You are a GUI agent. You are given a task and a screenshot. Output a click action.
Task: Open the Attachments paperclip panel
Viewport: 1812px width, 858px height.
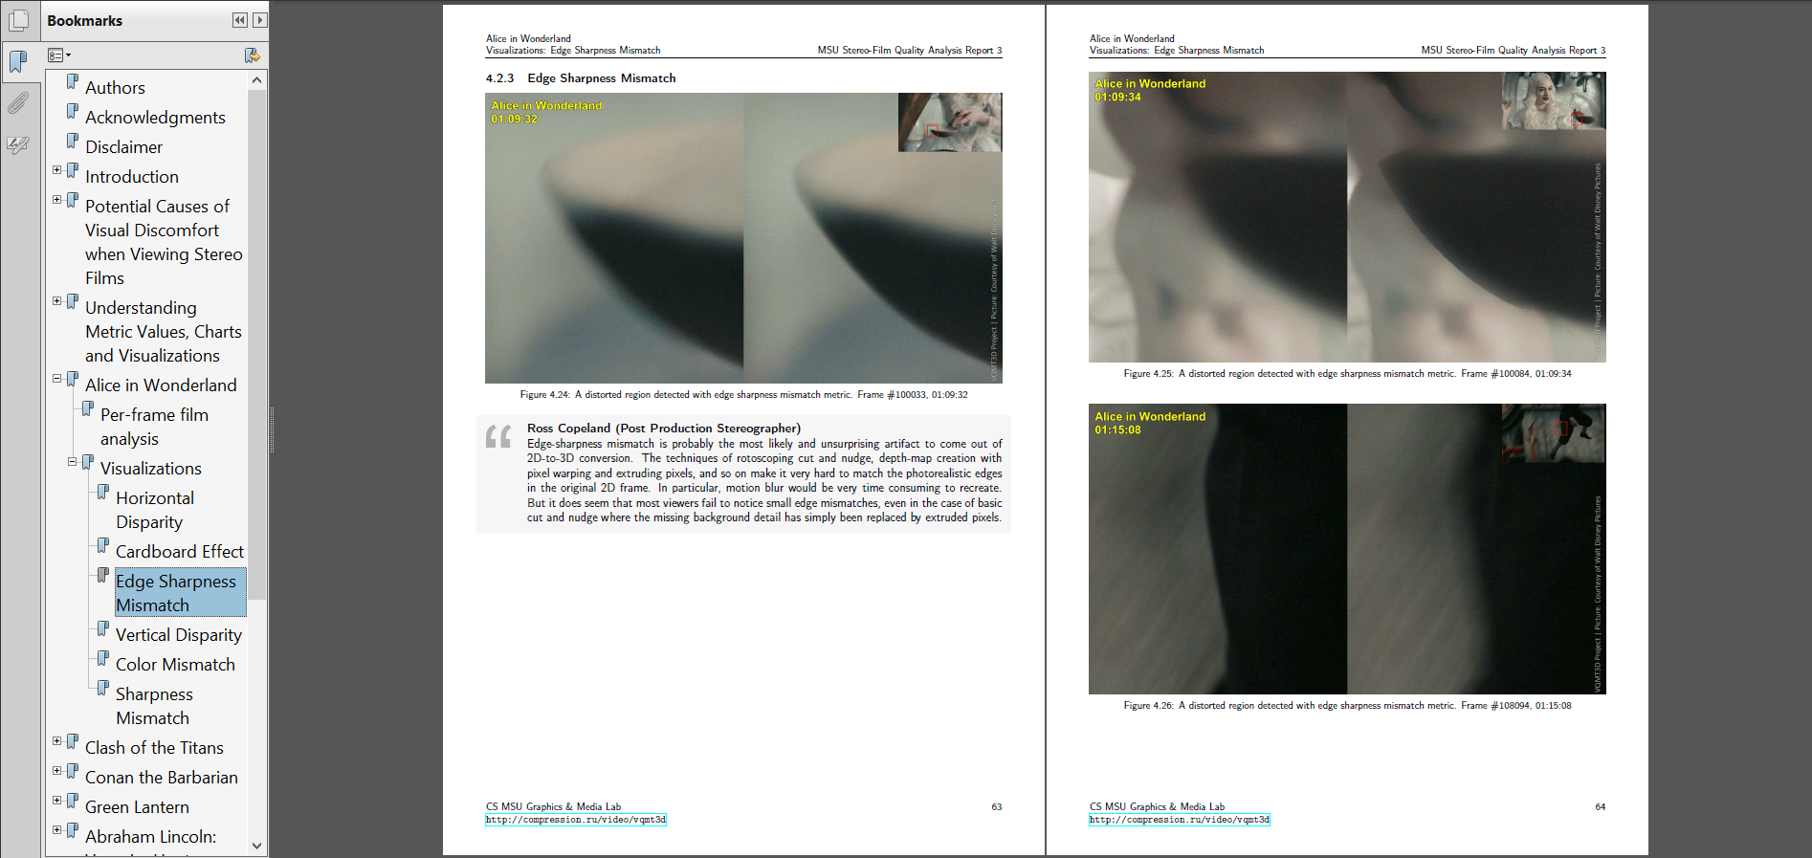(18, 103)
